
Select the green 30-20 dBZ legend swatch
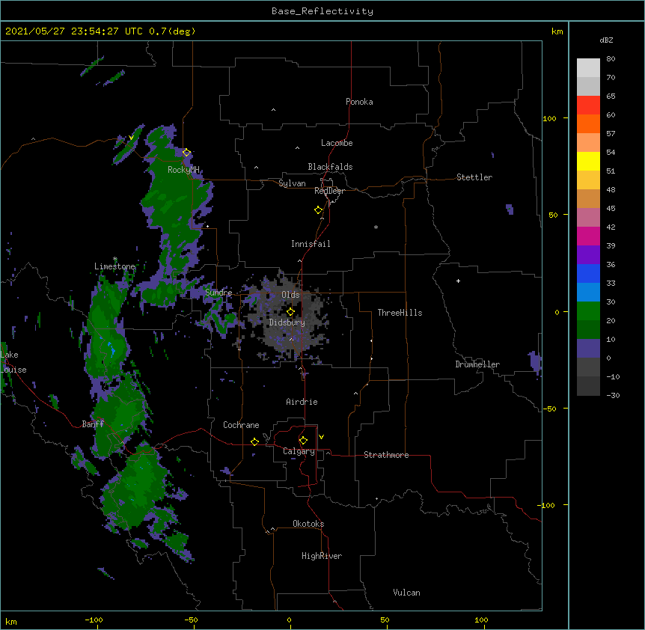[588, 311]
